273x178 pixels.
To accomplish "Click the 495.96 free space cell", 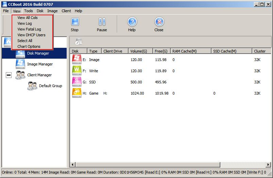I will coord(160,82).
